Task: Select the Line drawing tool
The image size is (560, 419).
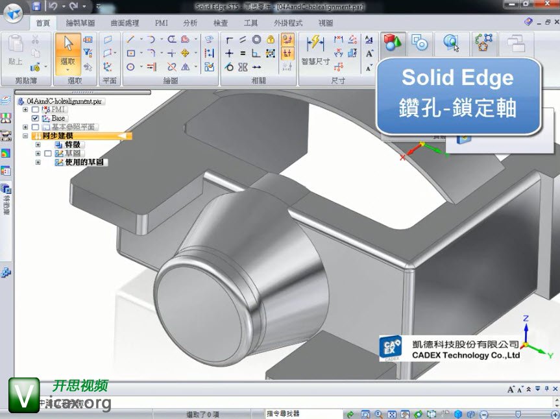Action: (130, 40)
